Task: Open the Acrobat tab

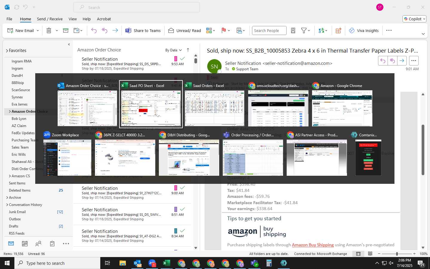Action: click(104, 19)
